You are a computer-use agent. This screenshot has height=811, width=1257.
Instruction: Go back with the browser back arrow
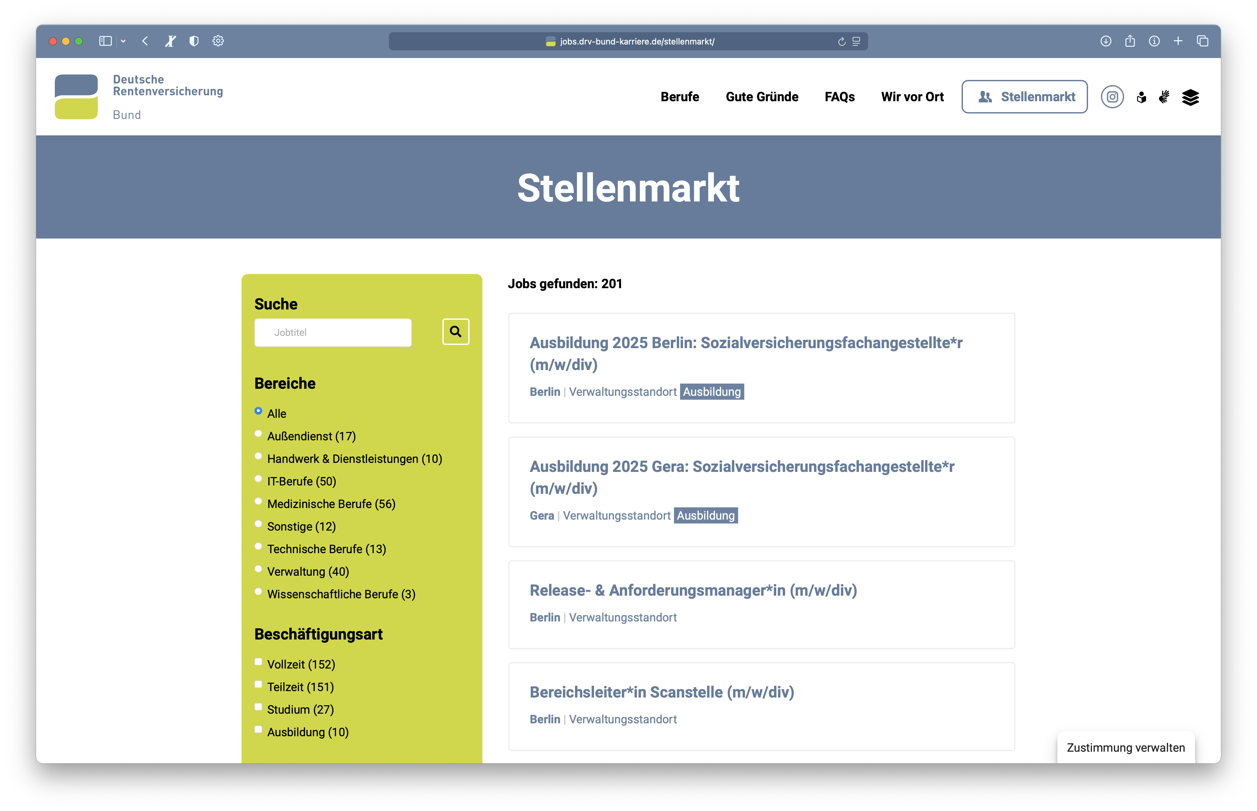pos(145,41)
